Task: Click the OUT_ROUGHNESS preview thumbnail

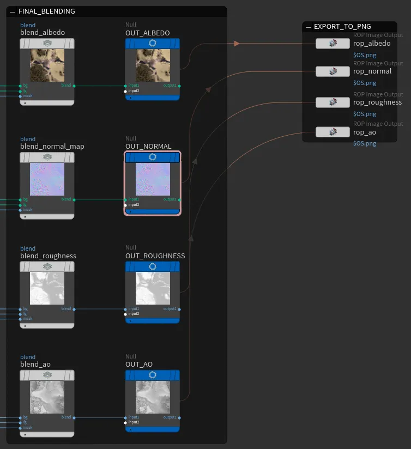Action: click(x=153, y=288)
